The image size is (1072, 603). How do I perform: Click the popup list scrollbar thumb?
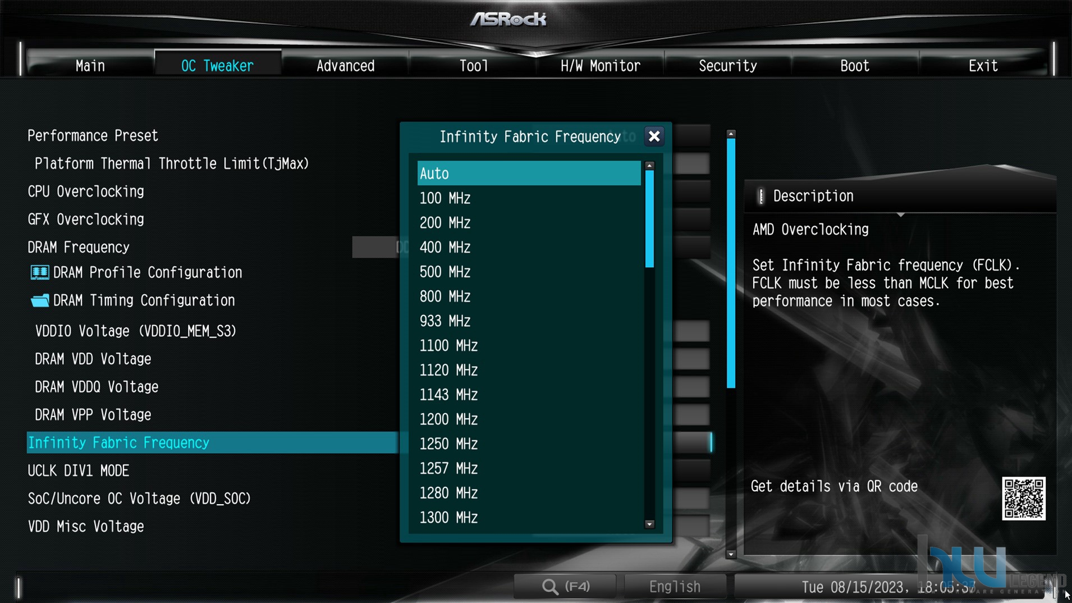click(649, 219)
